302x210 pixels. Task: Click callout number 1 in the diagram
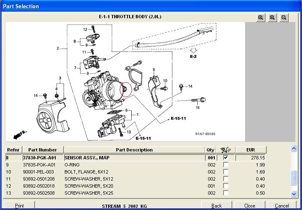tap(137, 115)
